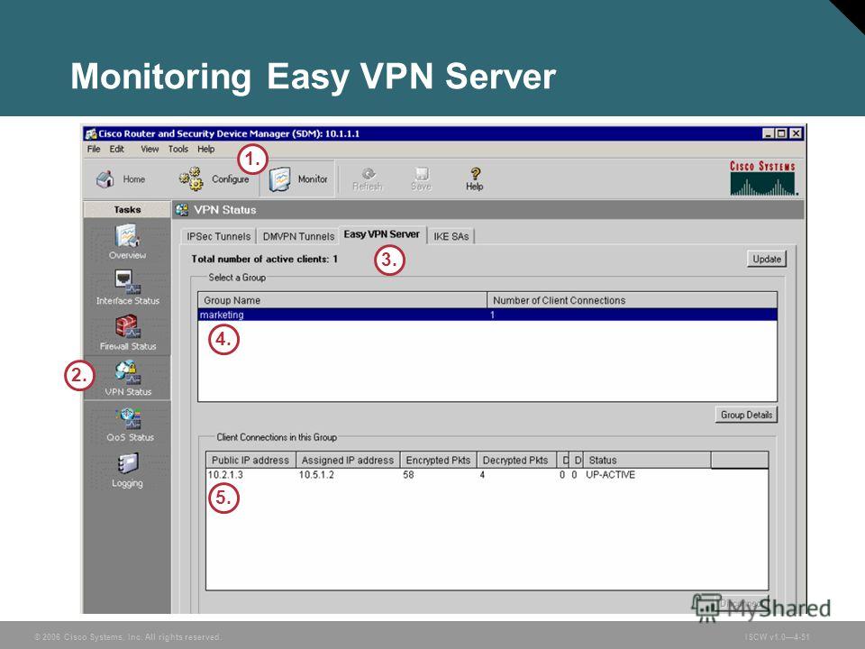Select the Monitor toolbar icon

pyautogui.click(x=280, y=179)
